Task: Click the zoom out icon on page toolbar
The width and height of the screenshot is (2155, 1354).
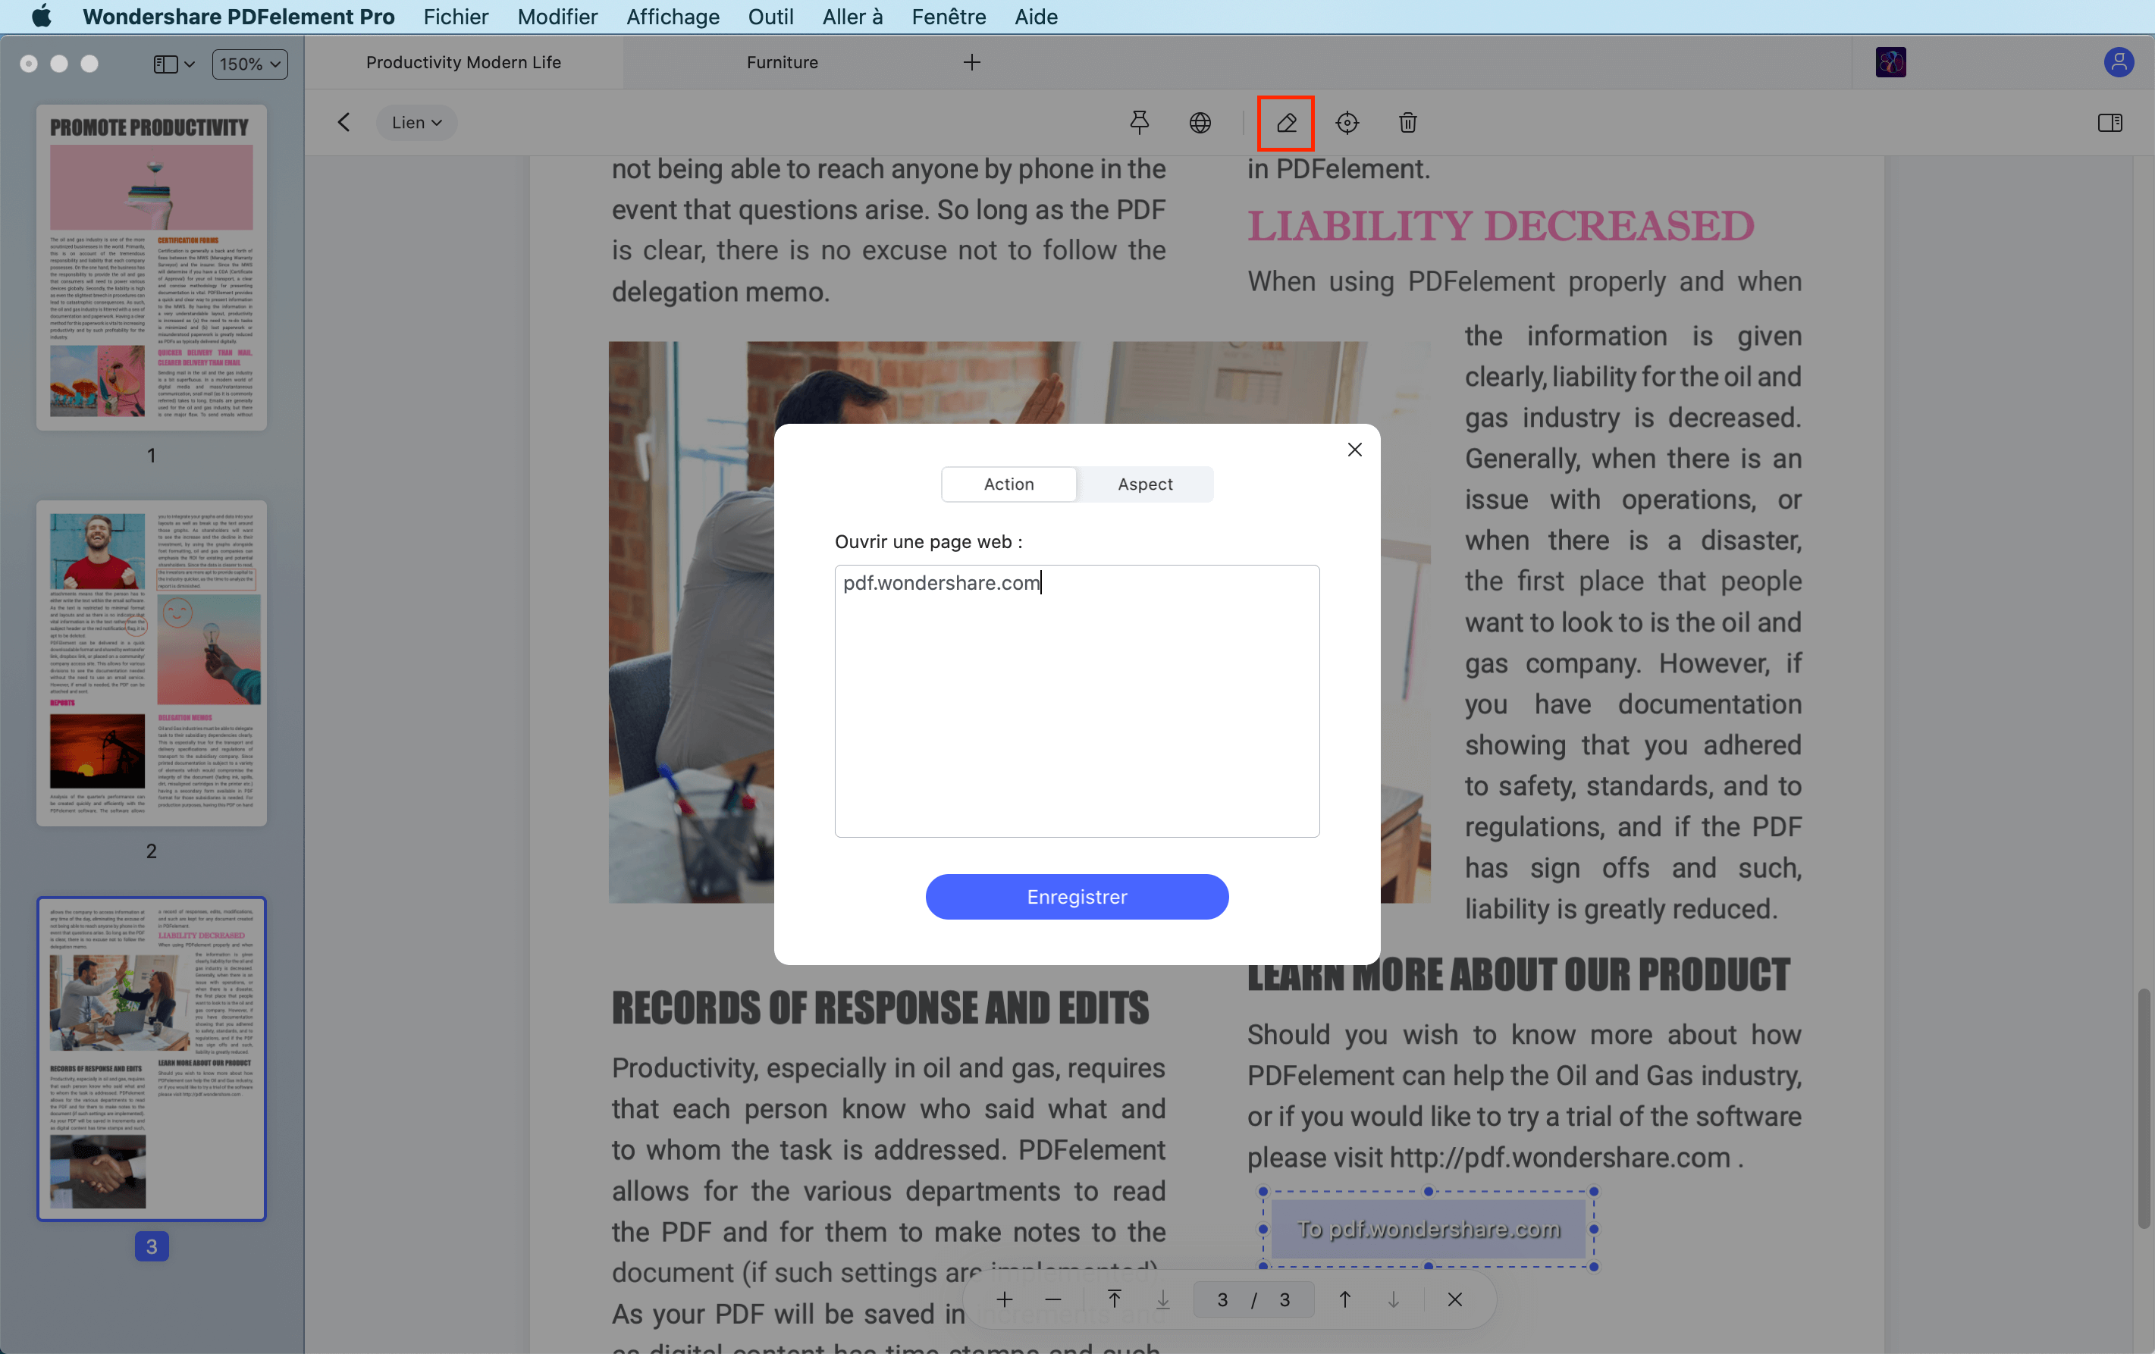Action: pyautogui.click(x=1052, y=1299)
